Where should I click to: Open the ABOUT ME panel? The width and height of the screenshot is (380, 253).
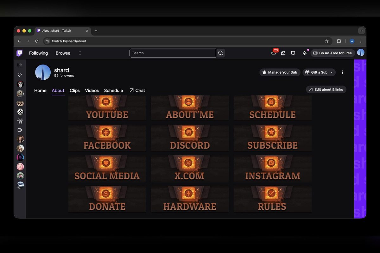point(190,108)
